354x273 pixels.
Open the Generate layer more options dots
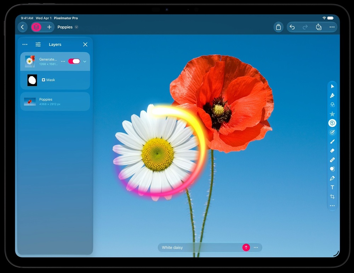click(x=63, y=61)
